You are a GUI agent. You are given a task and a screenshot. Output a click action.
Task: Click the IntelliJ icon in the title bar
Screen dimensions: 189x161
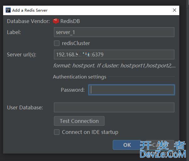click(8, 10)
